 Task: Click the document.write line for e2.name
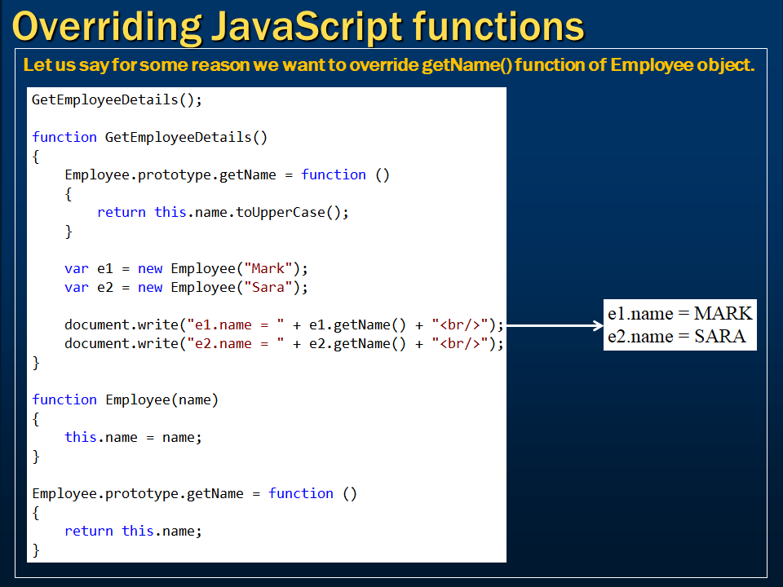point(284,344)
